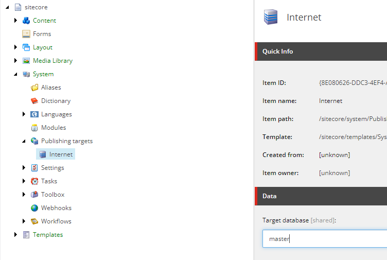The width and height of the screenshot is (387, 260).
Task: Open the Aliases folder icon
Action: 34,88
